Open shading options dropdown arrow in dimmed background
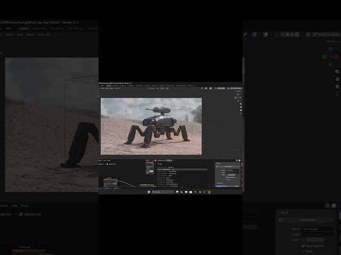Screen dimensions: 341x255 (x=302, y=35)
